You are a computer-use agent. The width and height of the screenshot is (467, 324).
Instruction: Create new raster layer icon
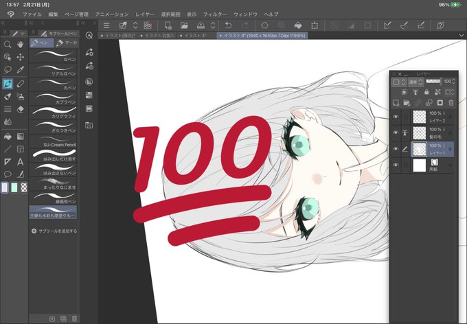point(396,103)
